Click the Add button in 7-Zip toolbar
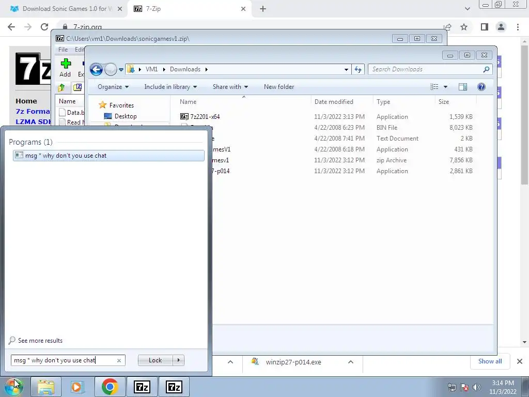Screen dimensions: 529x397 pyautogui.click(x=65, y=68)
